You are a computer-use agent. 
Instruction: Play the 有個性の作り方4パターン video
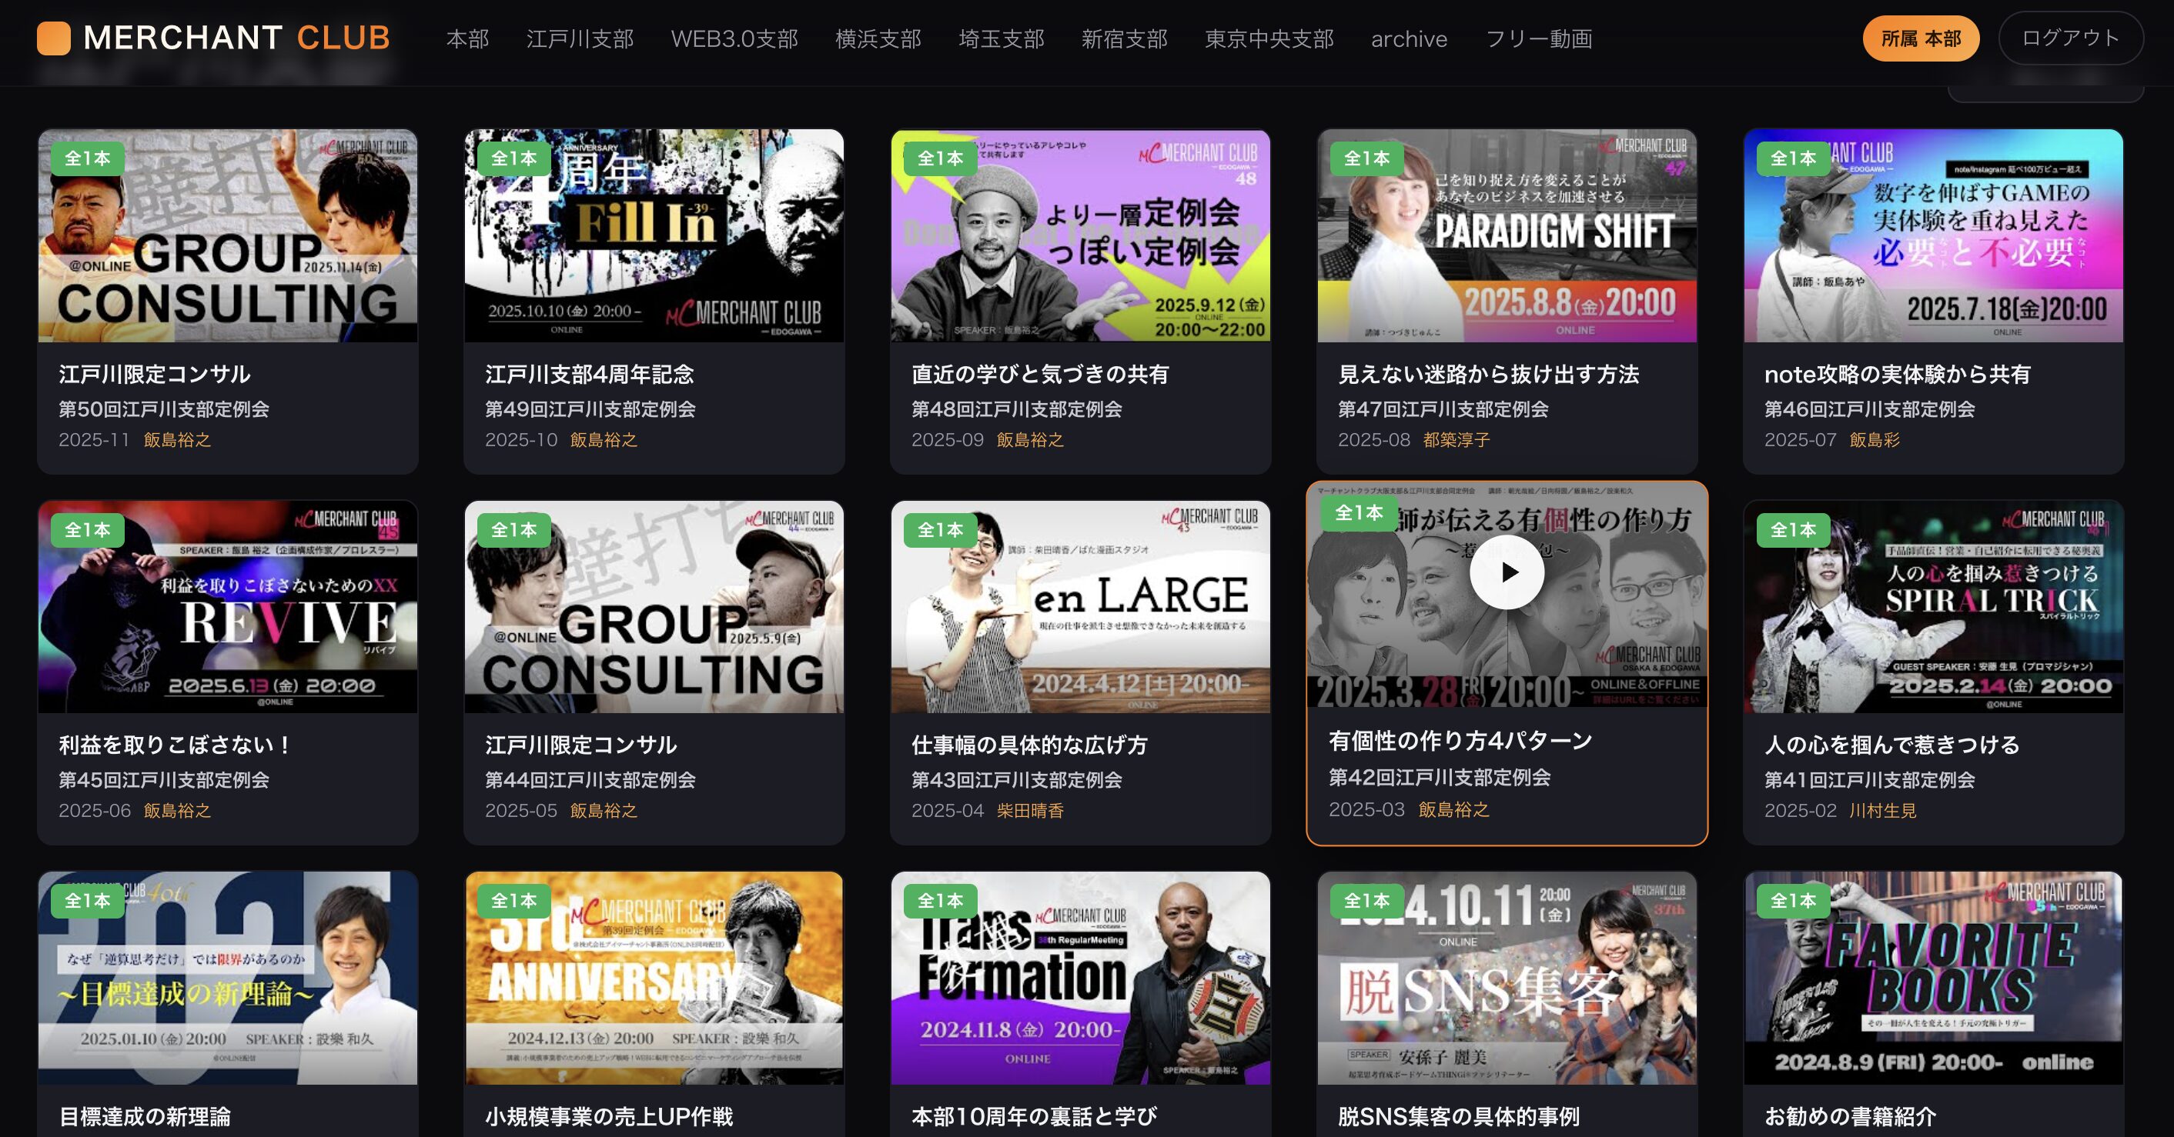pyautogui.click(x=1507, y=572)
